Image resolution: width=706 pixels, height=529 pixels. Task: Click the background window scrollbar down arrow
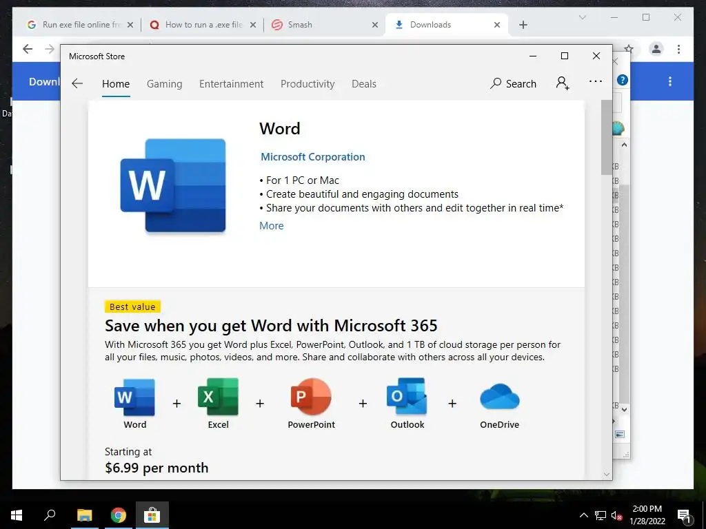pos(624,409)
